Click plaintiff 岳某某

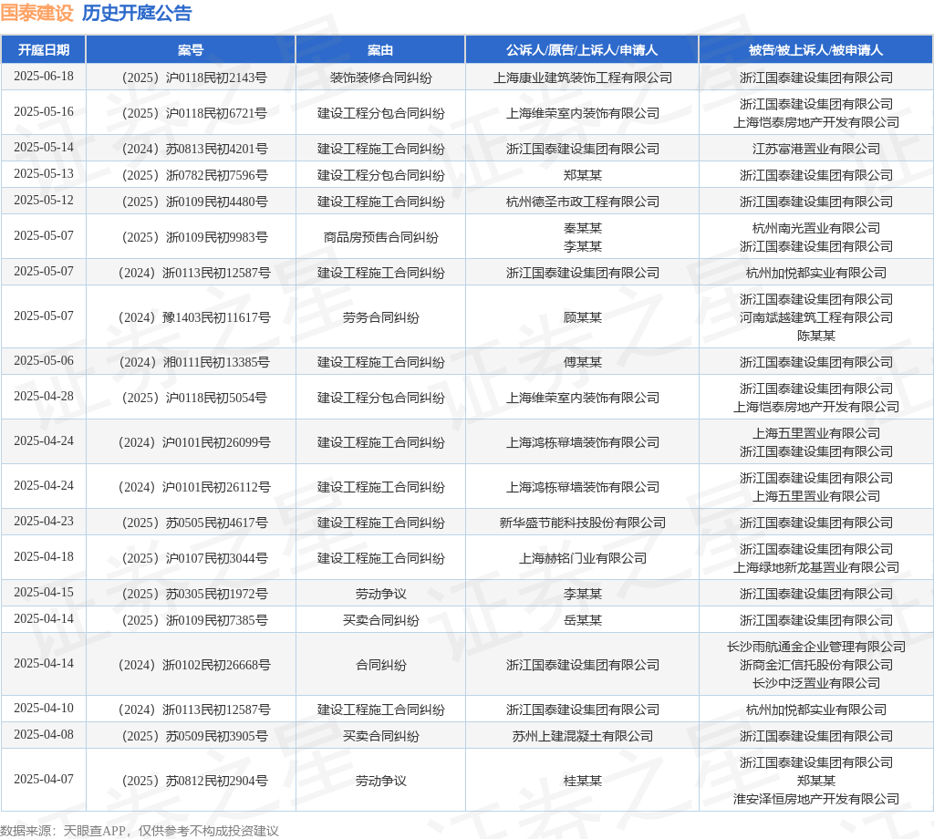(583, 620)
